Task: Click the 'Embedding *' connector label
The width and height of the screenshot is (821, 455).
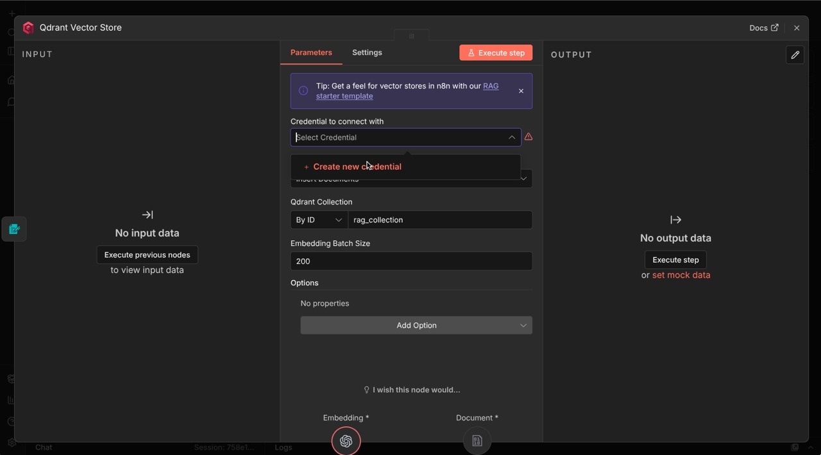Action: click(x=346, y=418)
